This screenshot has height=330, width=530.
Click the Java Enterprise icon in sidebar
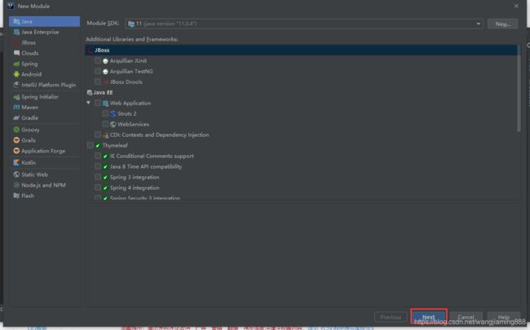[16, 32]
